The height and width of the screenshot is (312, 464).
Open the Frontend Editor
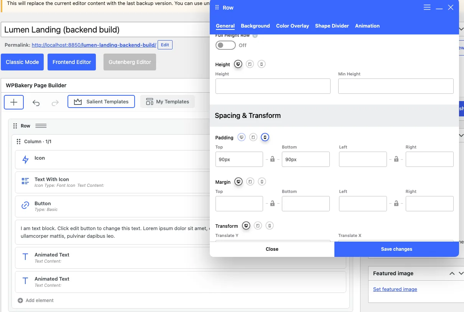pyautogui.click(x=72, y=62)
